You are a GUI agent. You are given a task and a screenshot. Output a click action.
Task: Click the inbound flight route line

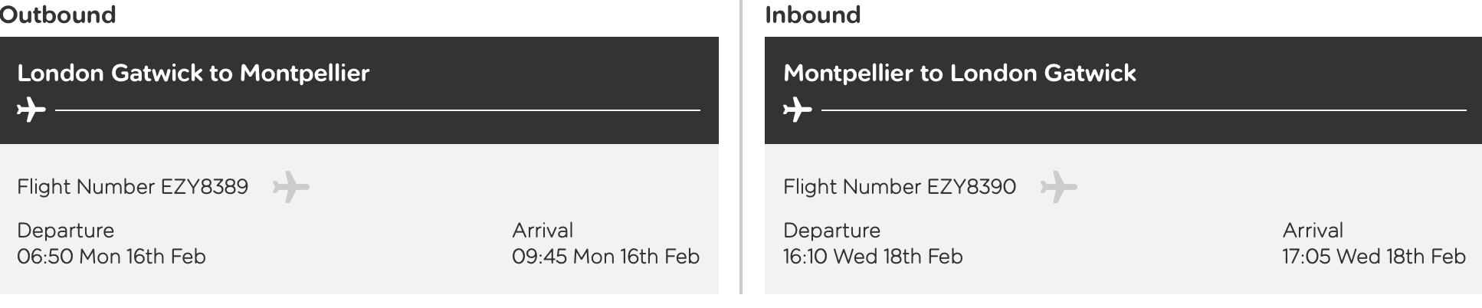[1143, 110]
